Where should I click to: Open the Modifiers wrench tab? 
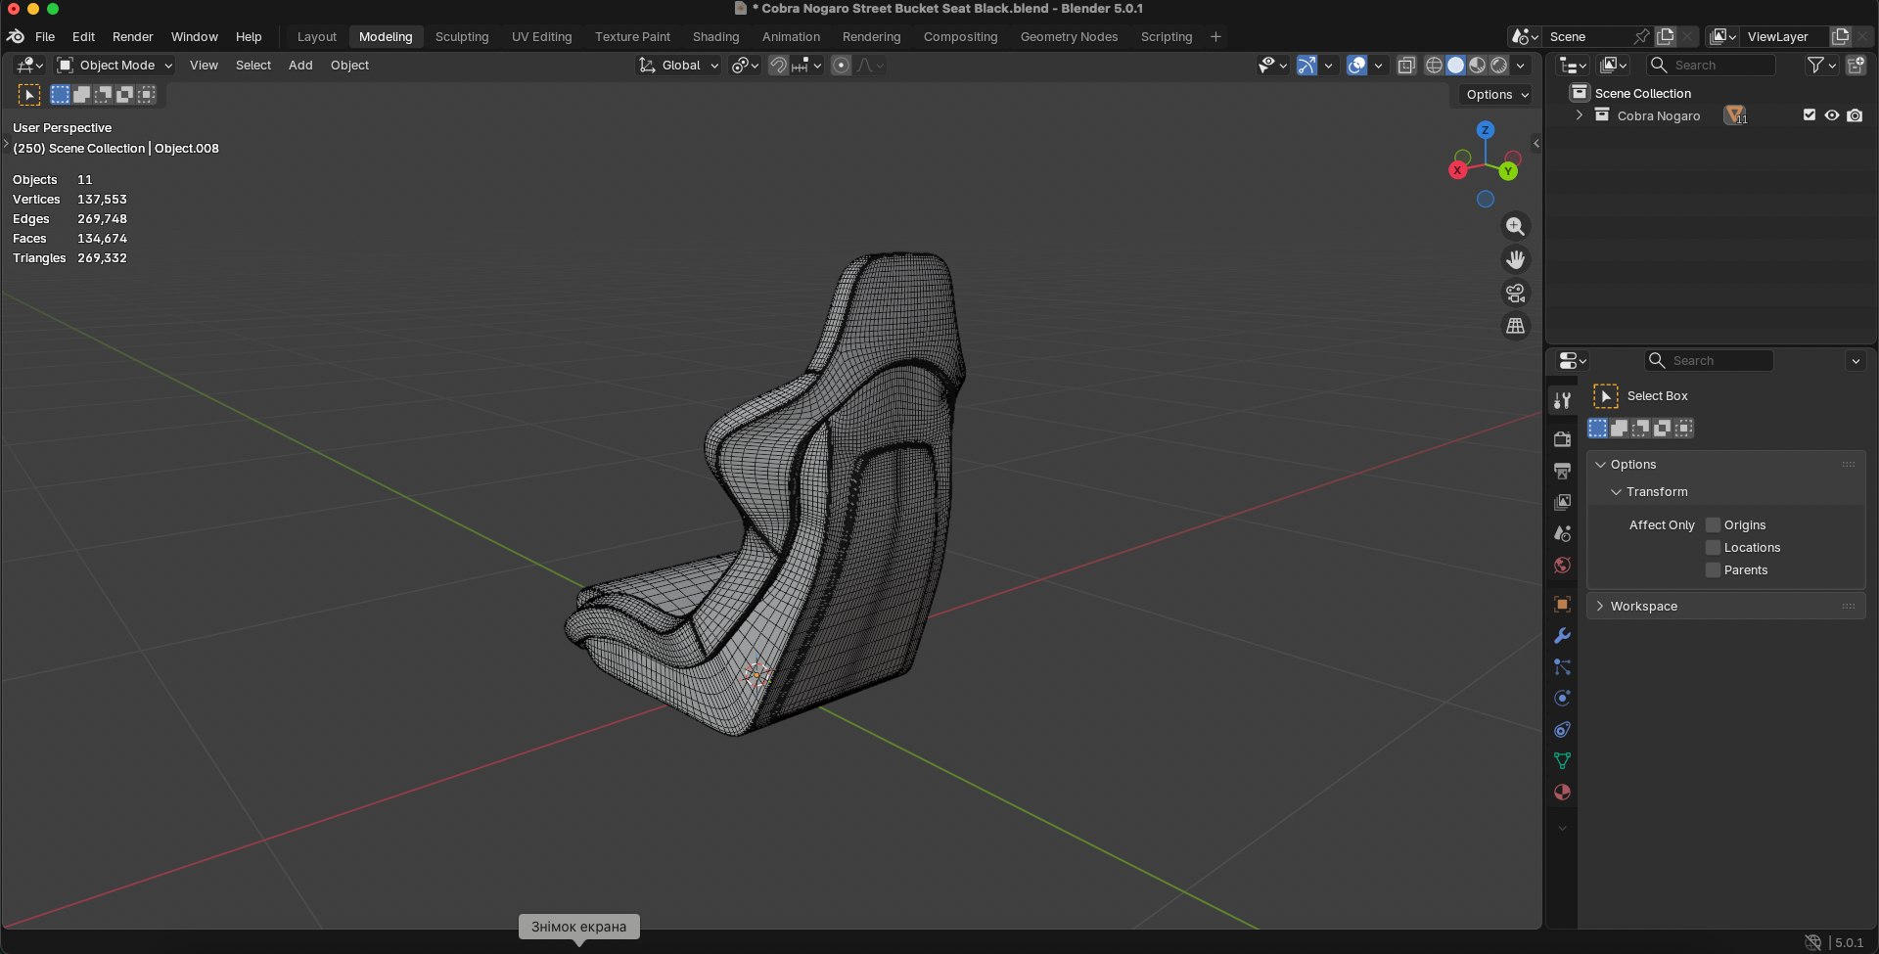pyautogui.click(x=1562, y=635)
